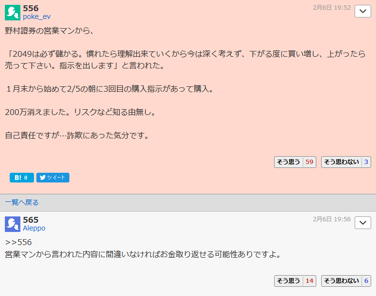The width and height of the screenshot is (376, 296).
Task: Click the blue avatar icon of Aleppo
Action: (x=13, y=224)
